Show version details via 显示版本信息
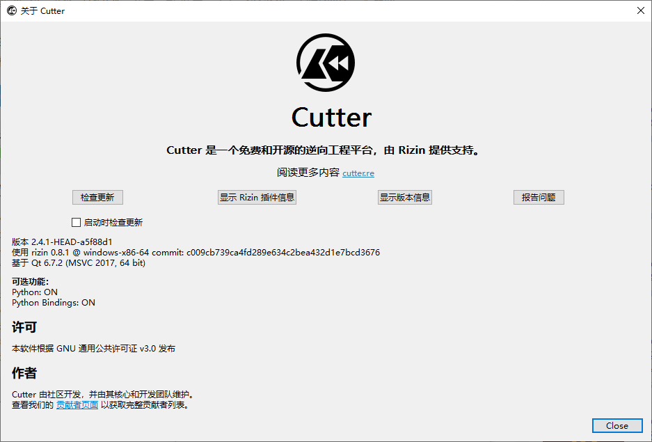This screenshot has height=442, width=652. click(404, 198)
